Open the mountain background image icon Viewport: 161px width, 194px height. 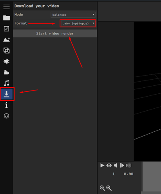click(x=6, y=40)
